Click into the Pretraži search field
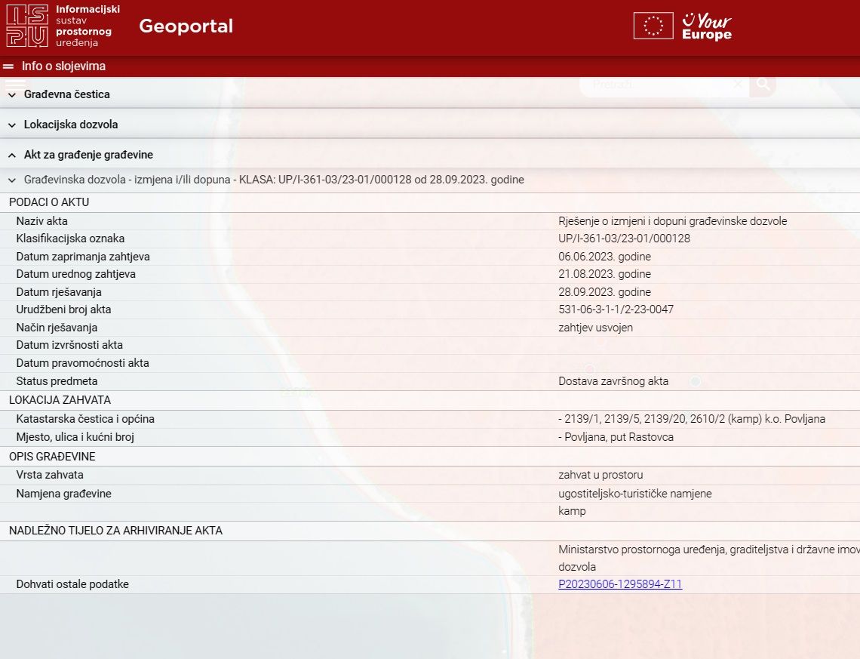The width and height of the screenshot is (860, 659). click(x=656, y=85)
